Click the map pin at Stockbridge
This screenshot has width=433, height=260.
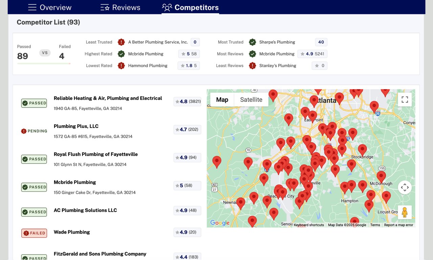(x=362, y=150)
